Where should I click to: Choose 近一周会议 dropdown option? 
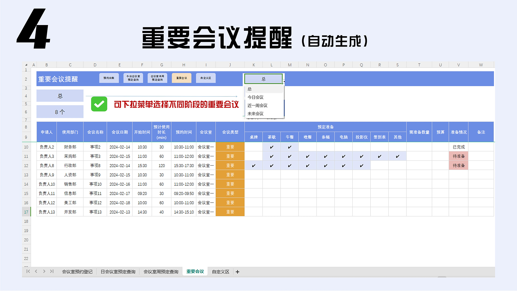pos(257,105)
